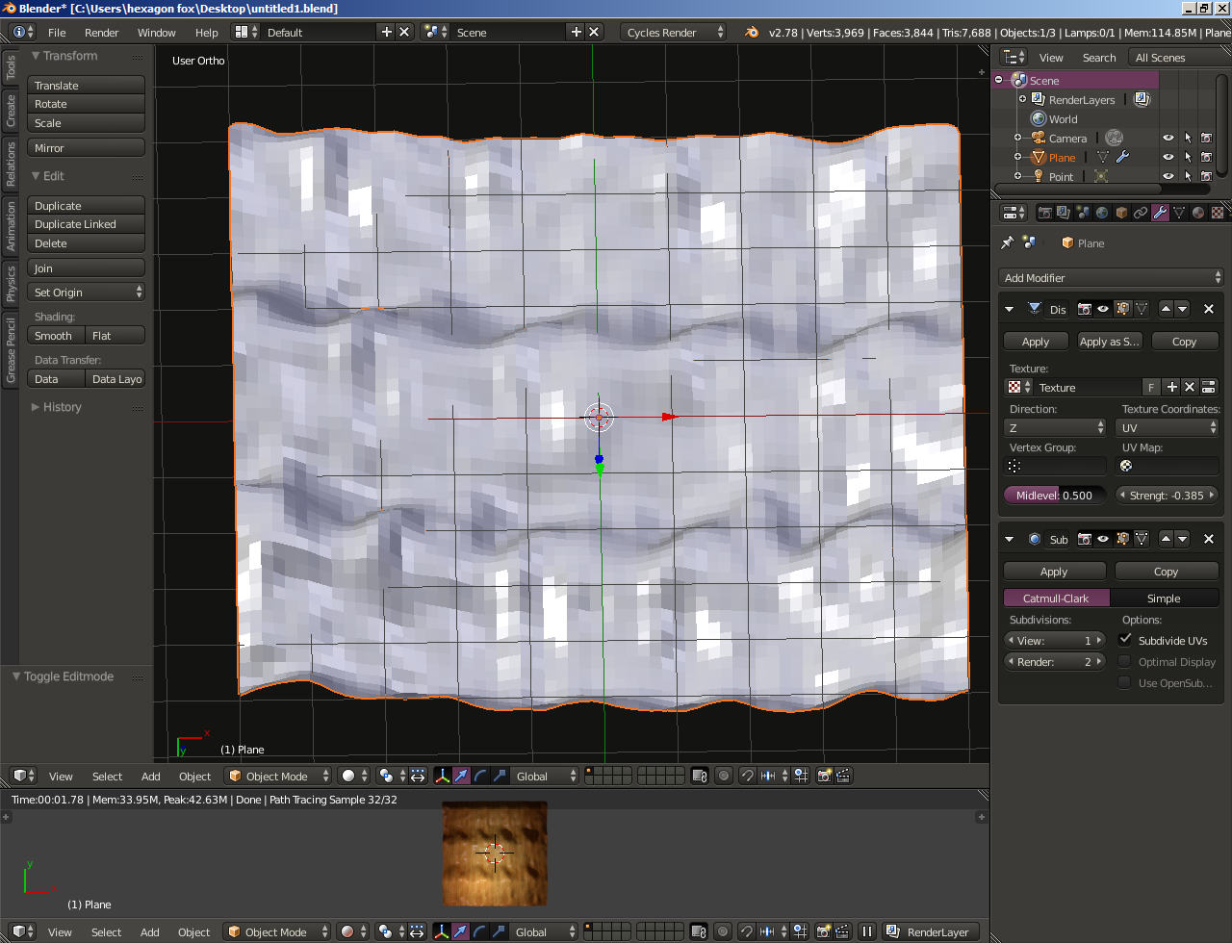Toggle Plane visibility eye in outliner
This screenshot has height=943, width=1232.
click(x=1168, y=157)
